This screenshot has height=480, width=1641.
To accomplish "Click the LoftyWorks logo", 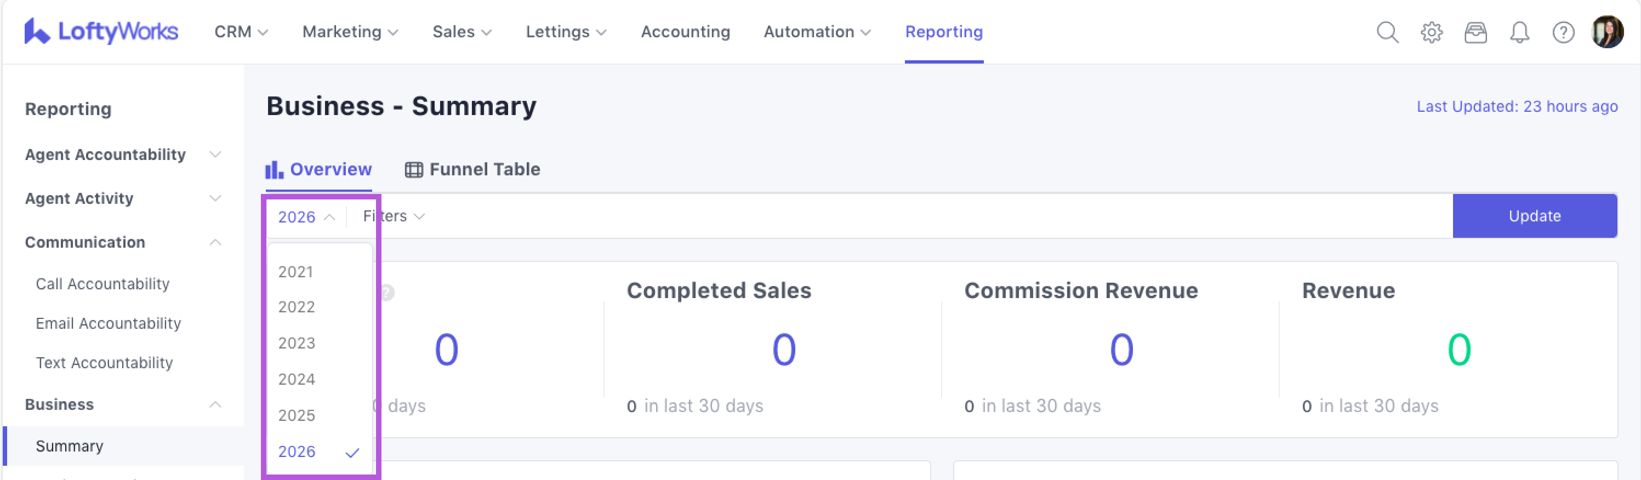I will pyautogui.click(x=101, y=31).
